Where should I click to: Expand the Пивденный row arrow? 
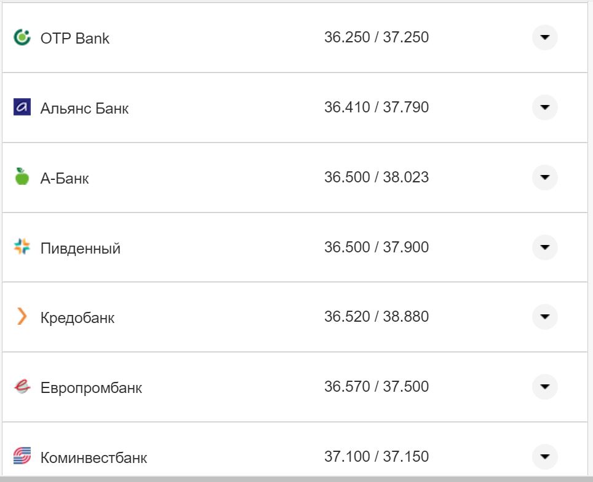pos(544,247)
